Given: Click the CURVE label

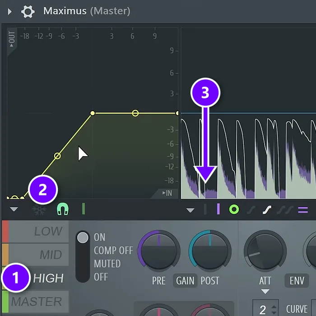Looking at the screenshot, I should (x=297, y=309).
